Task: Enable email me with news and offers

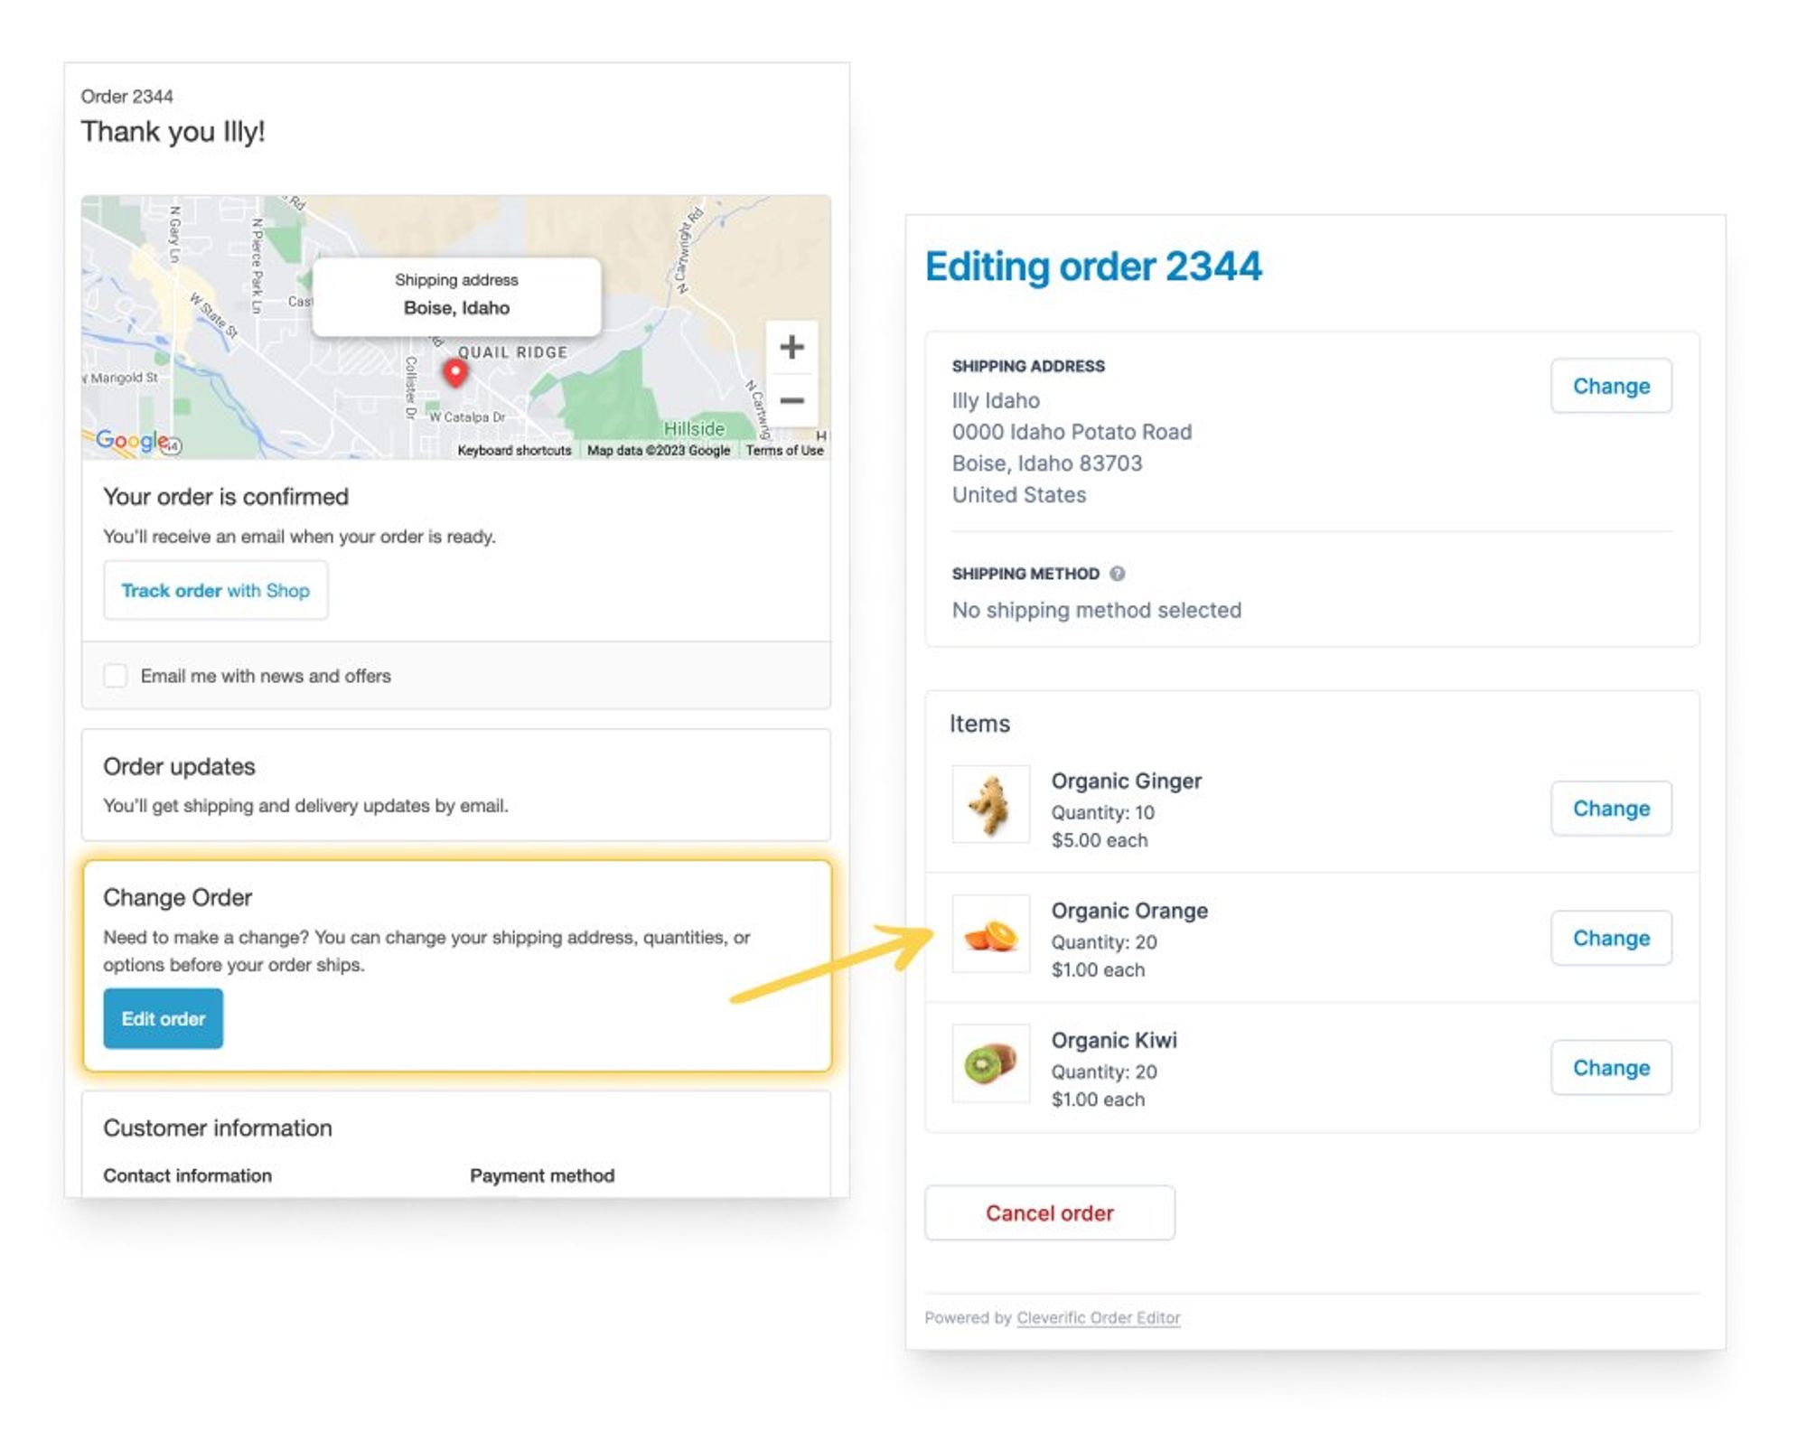Action: [116, 676]
